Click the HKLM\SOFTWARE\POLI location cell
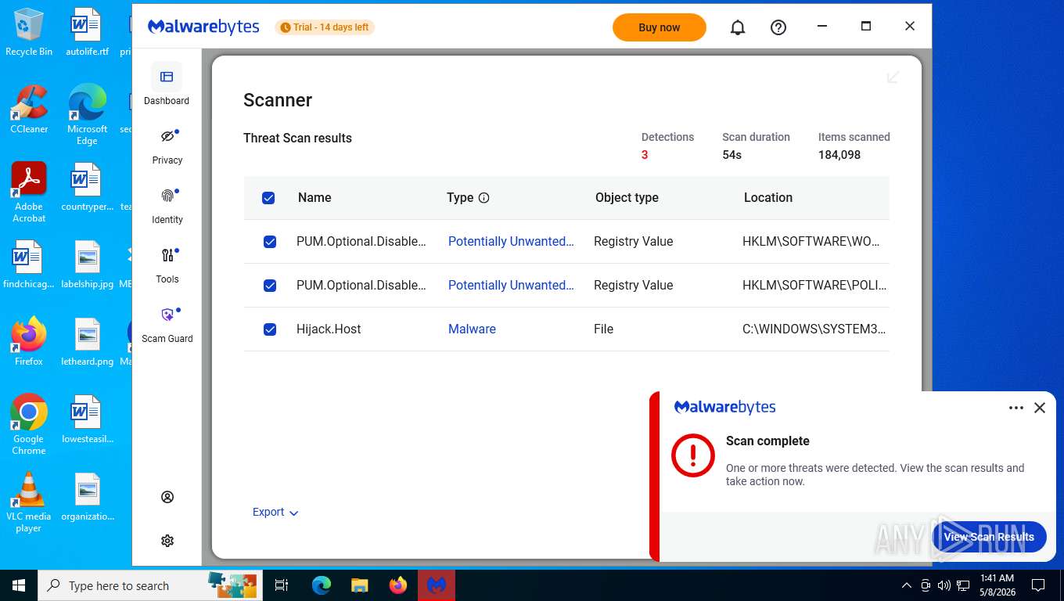This screenshot has height=601, width=1064. click(x=814, y=285)
